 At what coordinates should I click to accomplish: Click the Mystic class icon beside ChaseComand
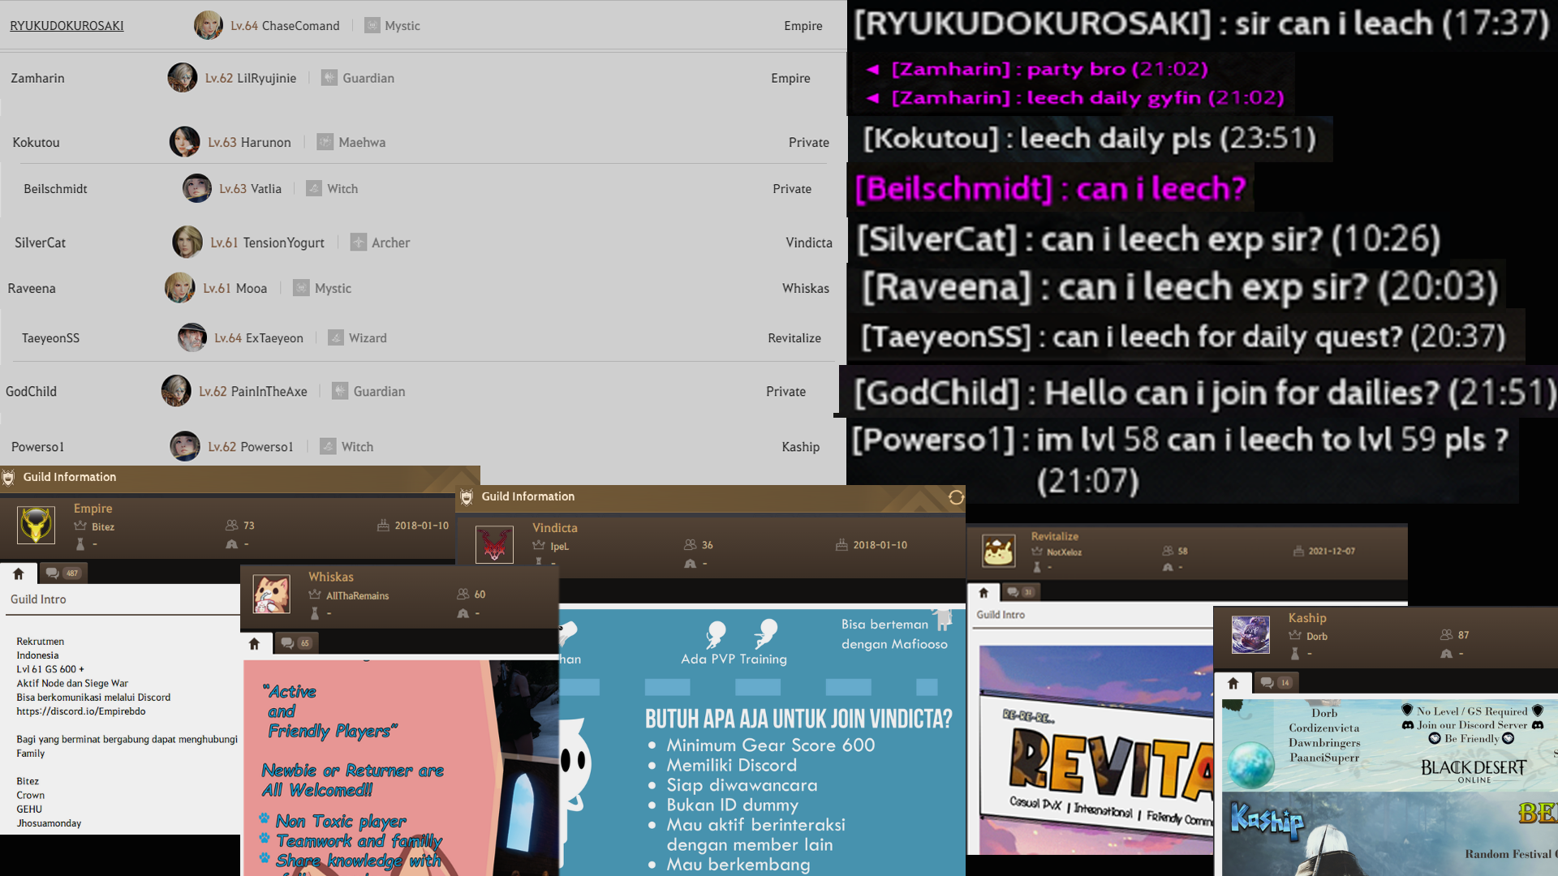point(372,25)
